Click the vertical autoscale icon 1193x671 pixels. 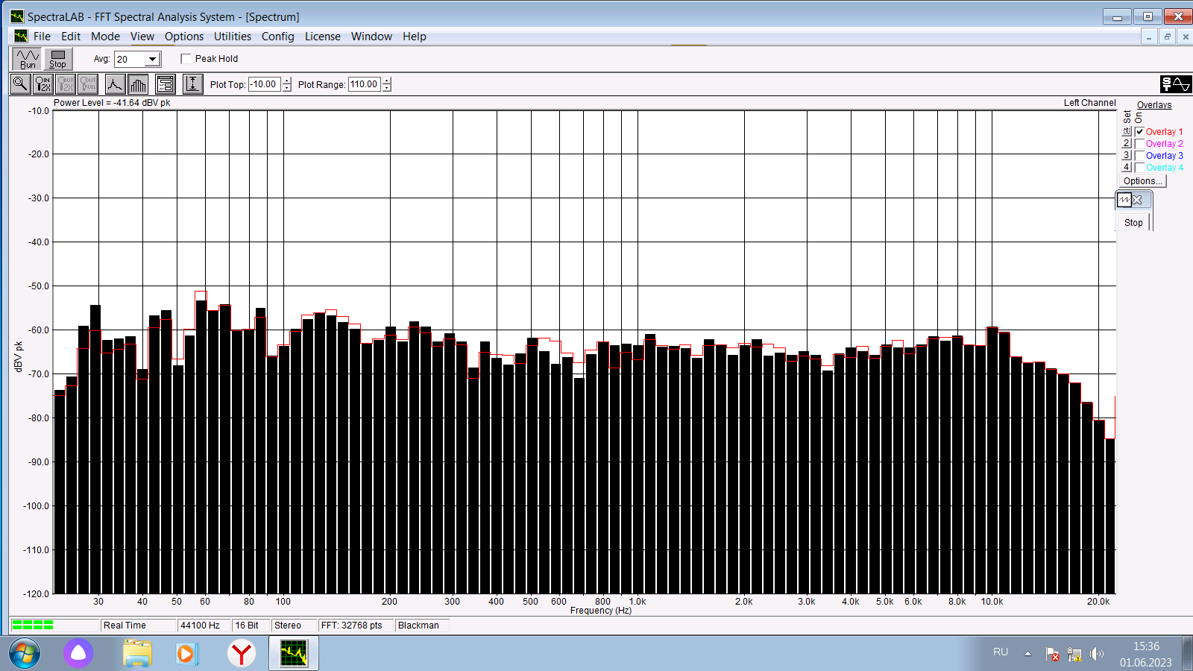192,84
